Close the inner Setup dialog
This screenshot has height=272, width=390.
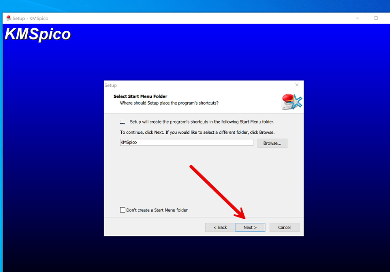pos(297,85)
